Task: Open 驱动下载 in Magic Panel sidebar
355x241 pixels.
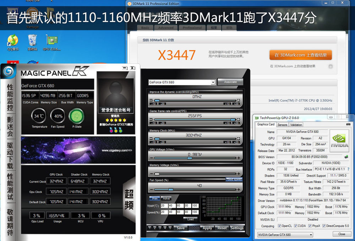Action: [x=10, y=156]
